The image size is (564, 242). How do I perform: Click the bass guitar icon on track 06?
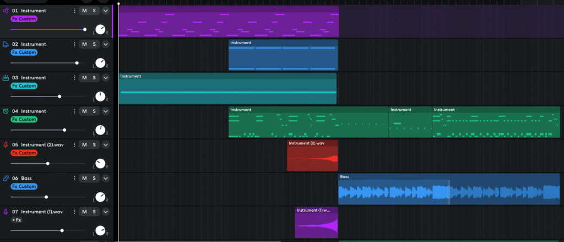pyautogui.click(x=6, y=179)
